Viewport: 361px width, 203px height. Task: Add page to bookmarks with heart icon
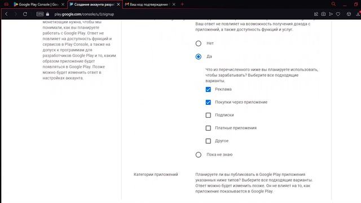click(338, 14)
